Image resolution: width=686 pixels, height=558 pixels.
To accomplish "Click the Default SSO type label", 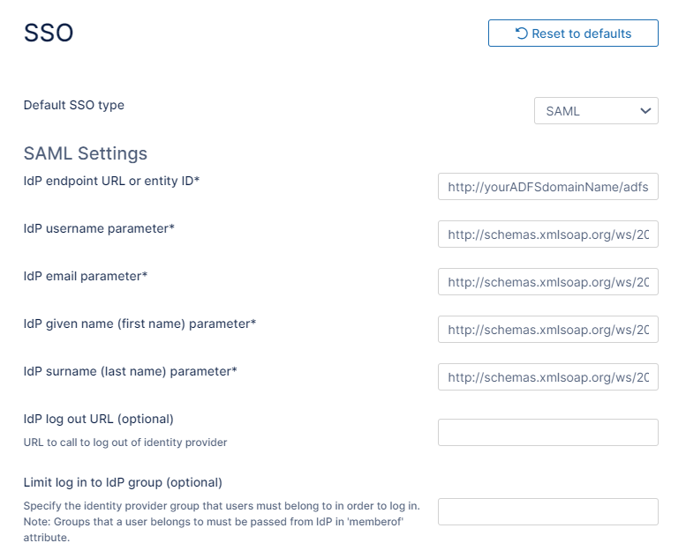I will [73, 105].
